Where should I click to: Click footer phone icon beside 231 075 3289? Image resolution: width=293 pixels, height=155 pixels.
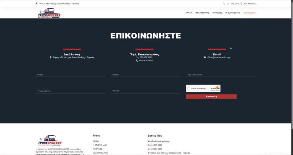click(149, 145)
